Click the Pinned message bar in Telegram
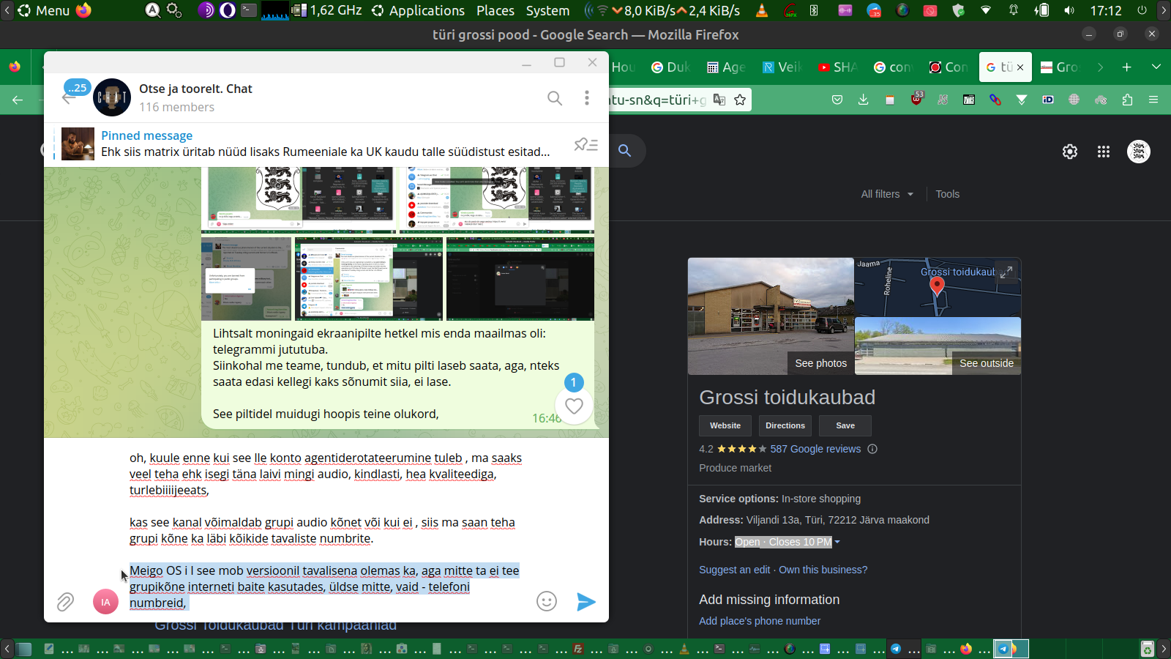 coord(326,144)
